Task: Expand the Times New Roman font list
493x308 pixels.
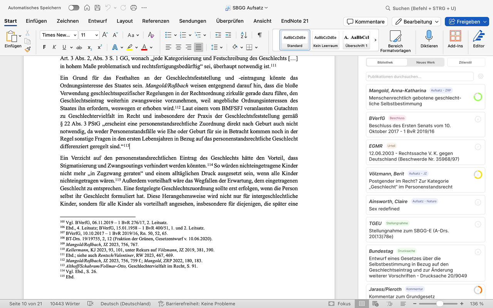Action: tap(74, 35)
